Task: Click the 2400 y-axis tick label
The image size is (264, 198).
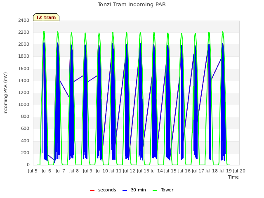Action: [x=24, y=20]
